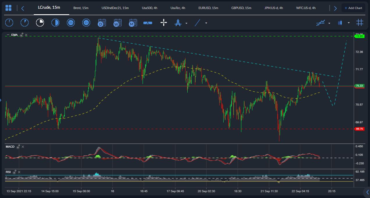Switch to the USDIndDec21, 15m tab
The width and height of the screenshot is (370, 198).
115,8
